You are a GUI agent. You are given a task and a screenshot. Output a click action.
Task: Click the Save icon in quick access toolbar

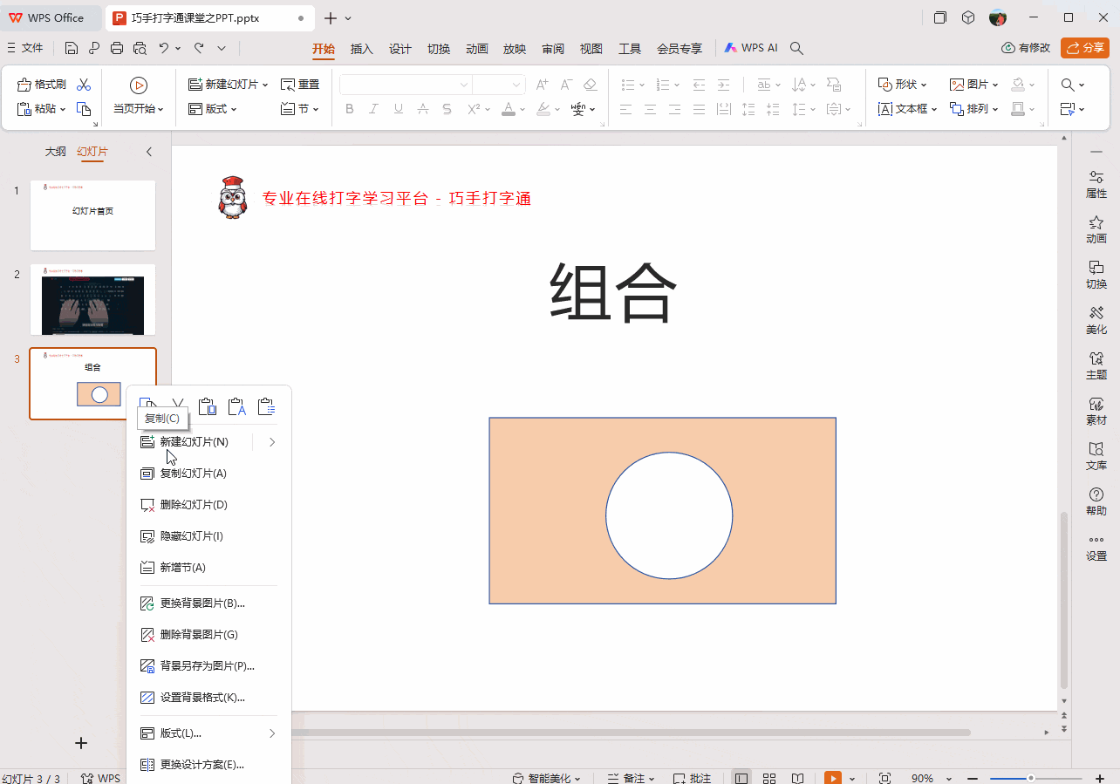pos(72,49)
